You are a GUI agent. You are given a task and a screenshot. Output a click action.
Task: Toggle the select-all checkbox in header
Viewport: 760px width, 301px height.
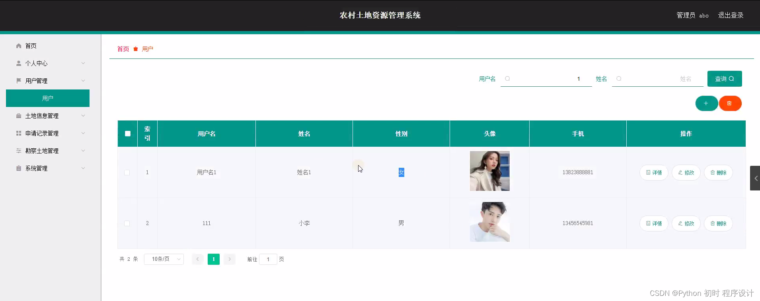128,134
